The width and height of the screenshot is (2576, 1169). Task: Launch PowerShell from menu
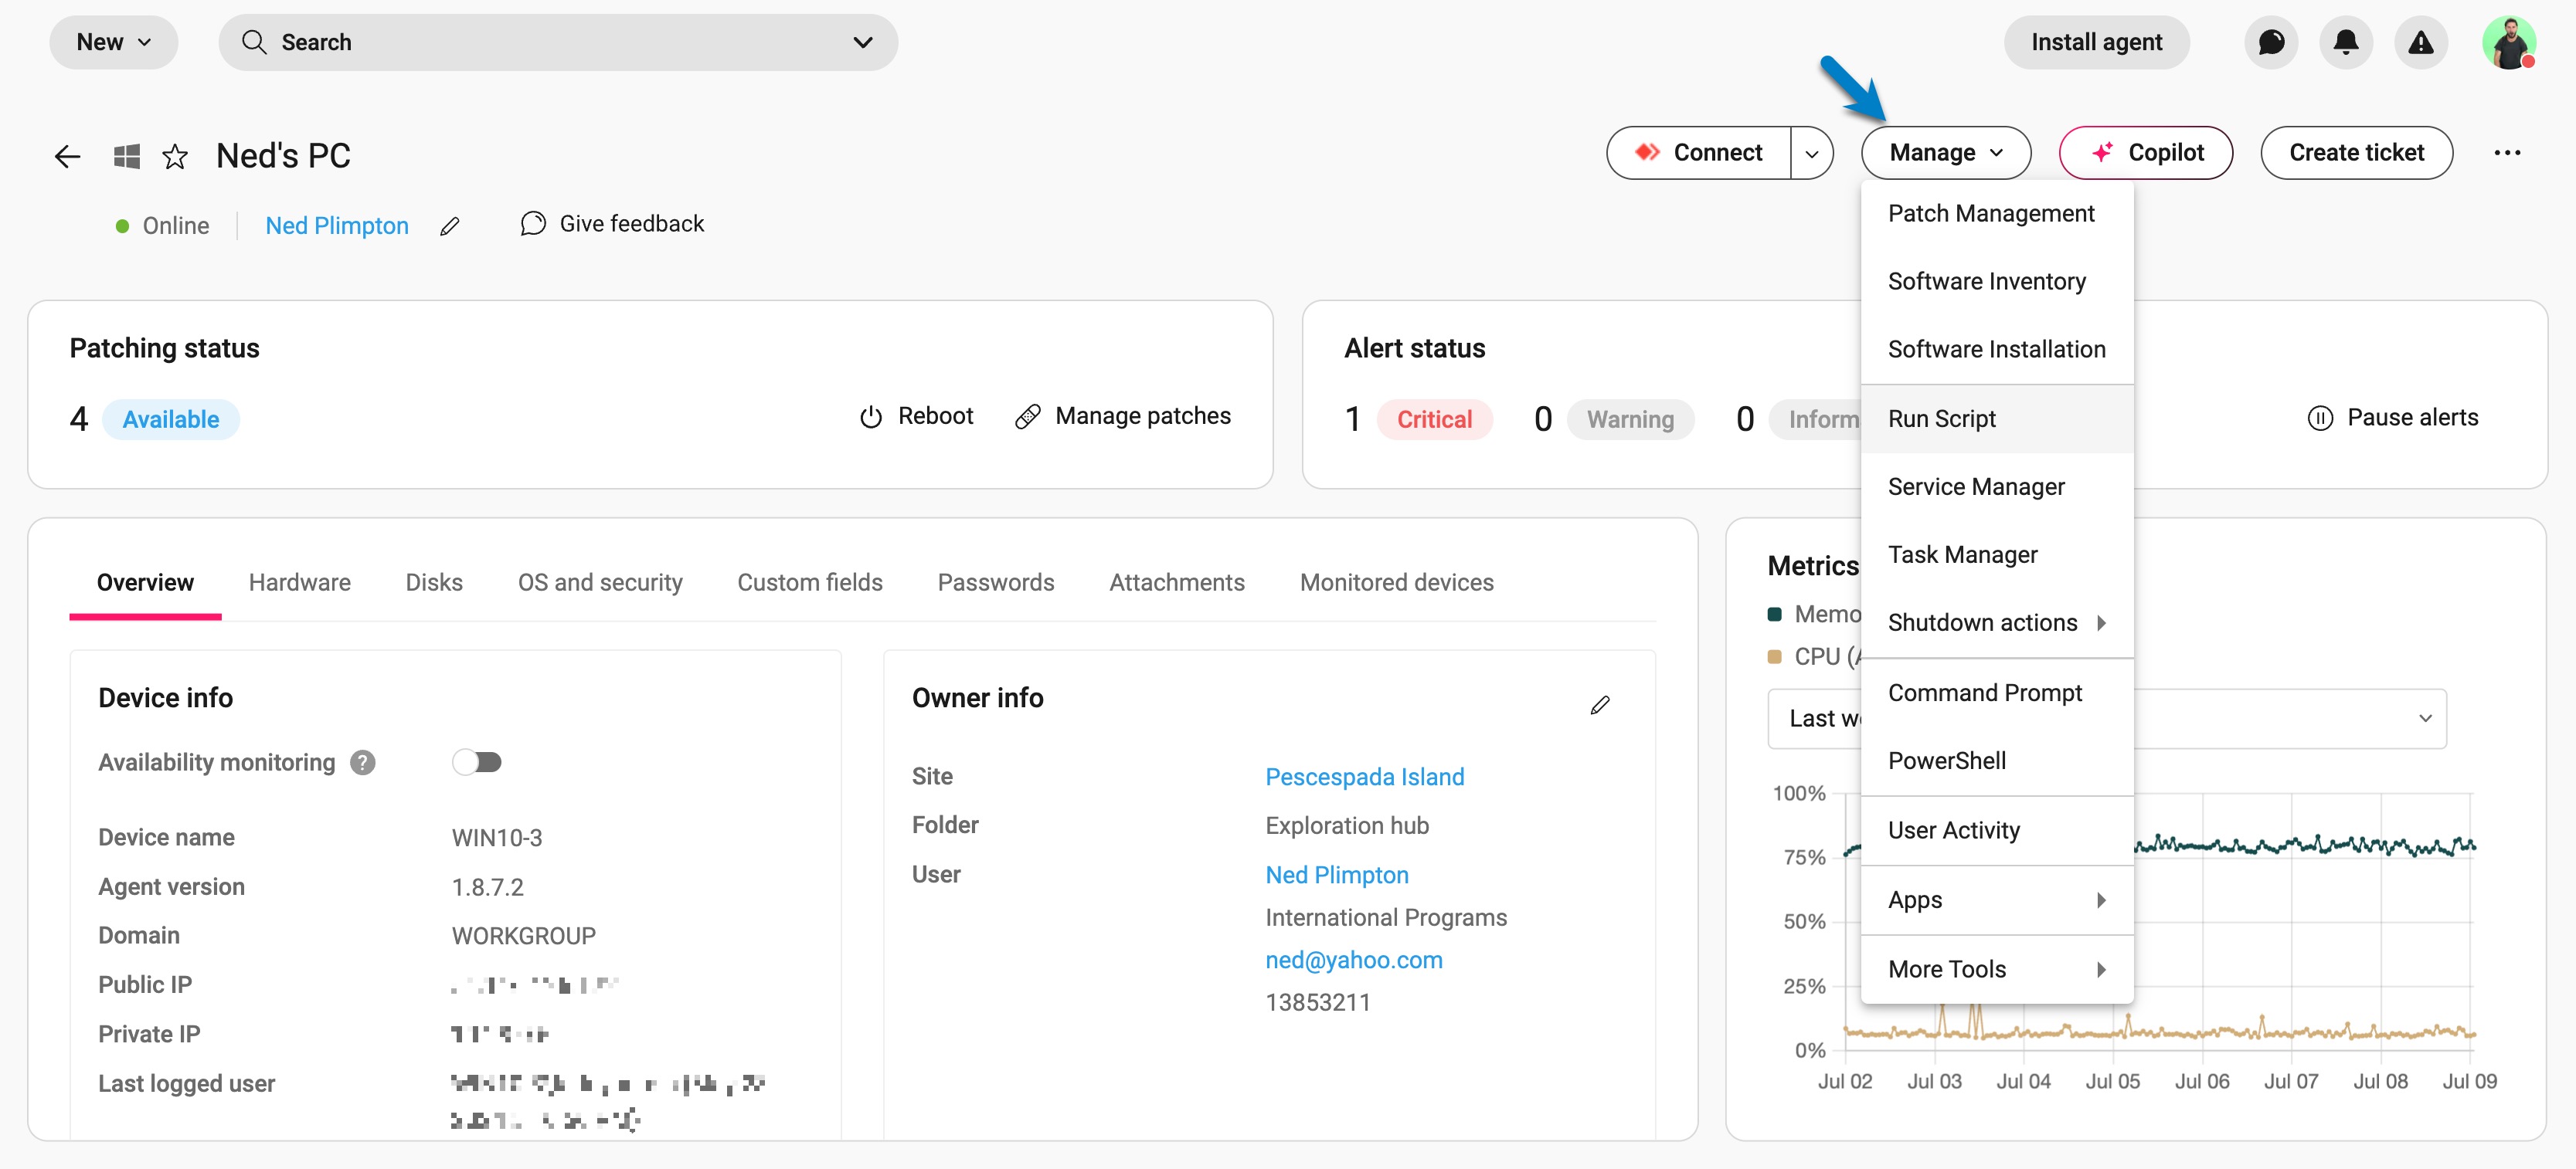point(1997,761)
